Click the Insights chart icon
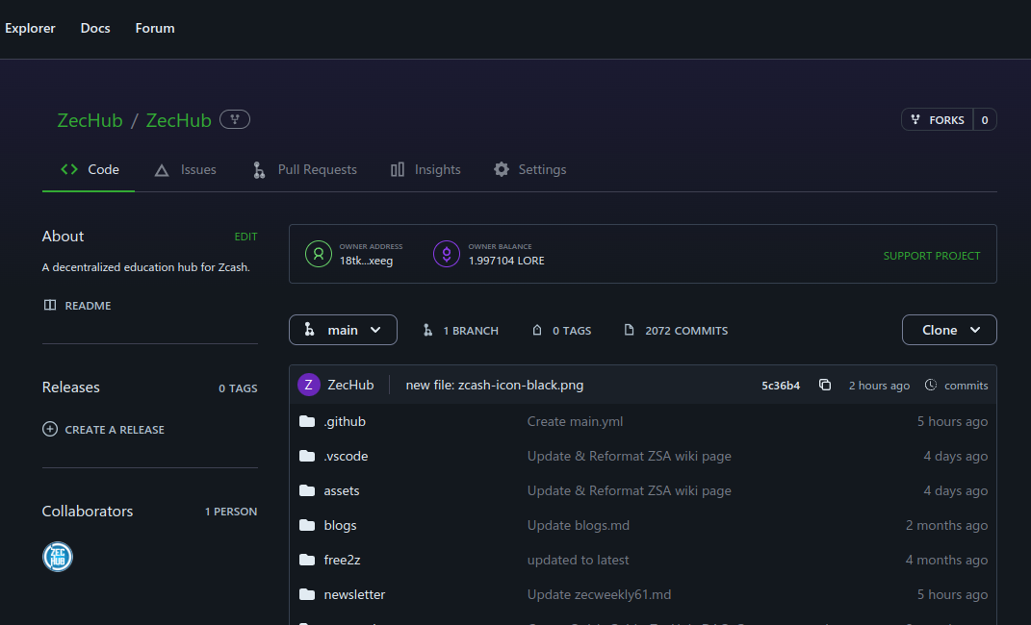 coord(398,169)
